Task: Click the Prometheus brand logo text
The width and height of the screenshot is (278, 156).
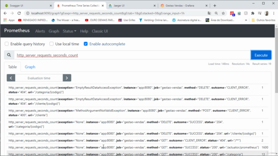Action: click(17, 31)
